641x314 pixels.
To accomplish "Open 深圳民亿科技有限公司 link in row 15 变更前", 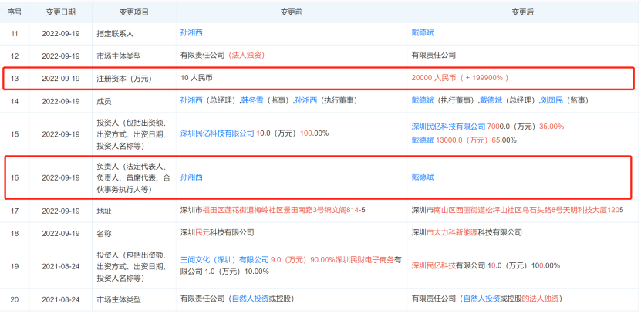I will coord(218,133).
